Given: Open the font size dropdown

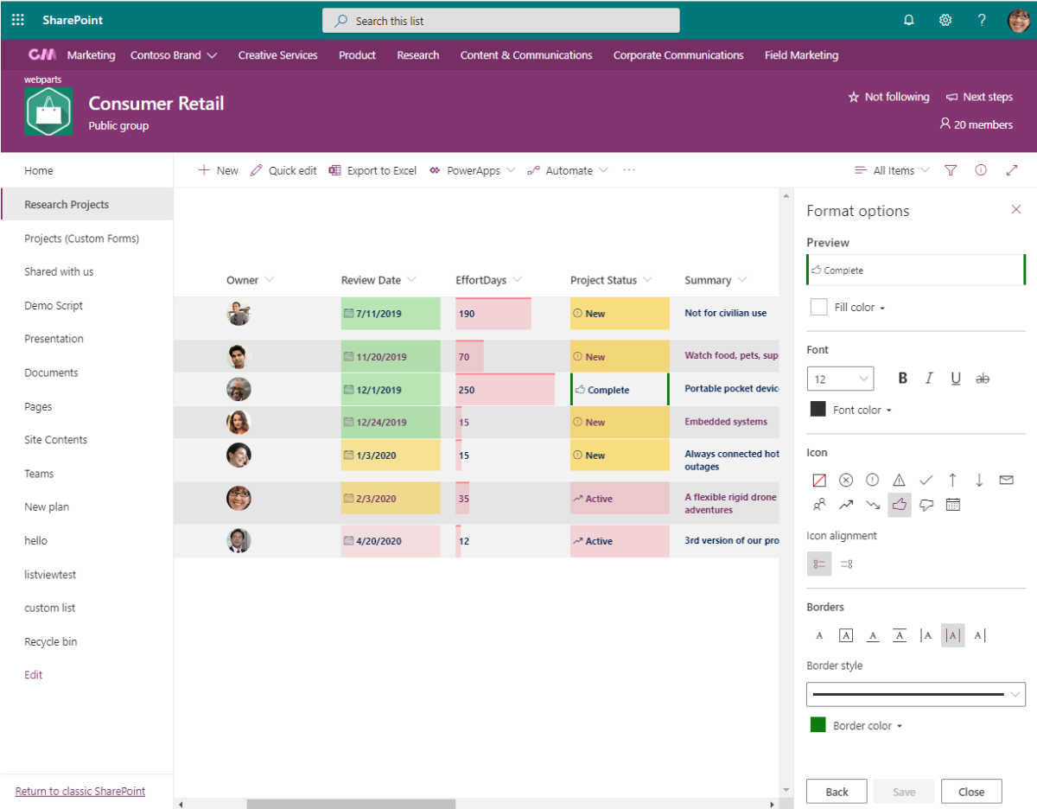Looking at the screenshot, I should [x=840, y=379].
